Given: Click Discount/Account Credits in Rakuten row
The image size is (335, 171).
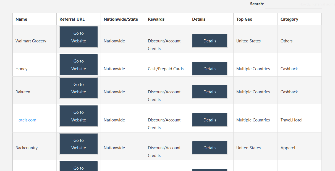Looking at the screenshot, I should point(164,96).
